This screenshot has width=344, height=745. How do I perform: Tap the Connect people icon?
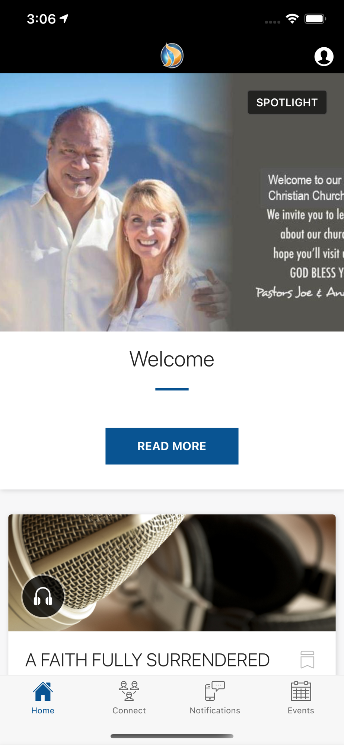tap(129, 691)
